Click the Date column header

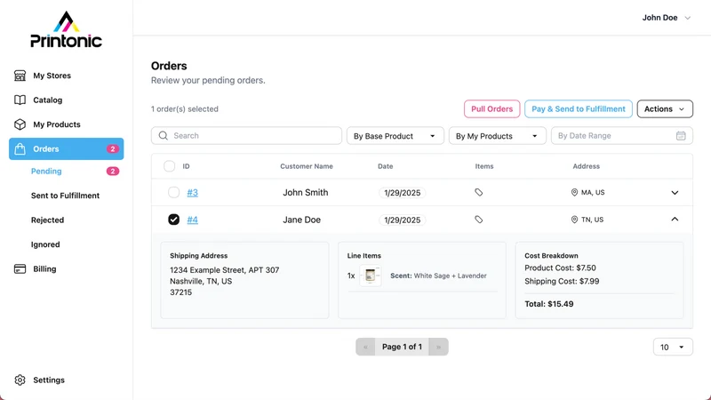tap(386, 166)
